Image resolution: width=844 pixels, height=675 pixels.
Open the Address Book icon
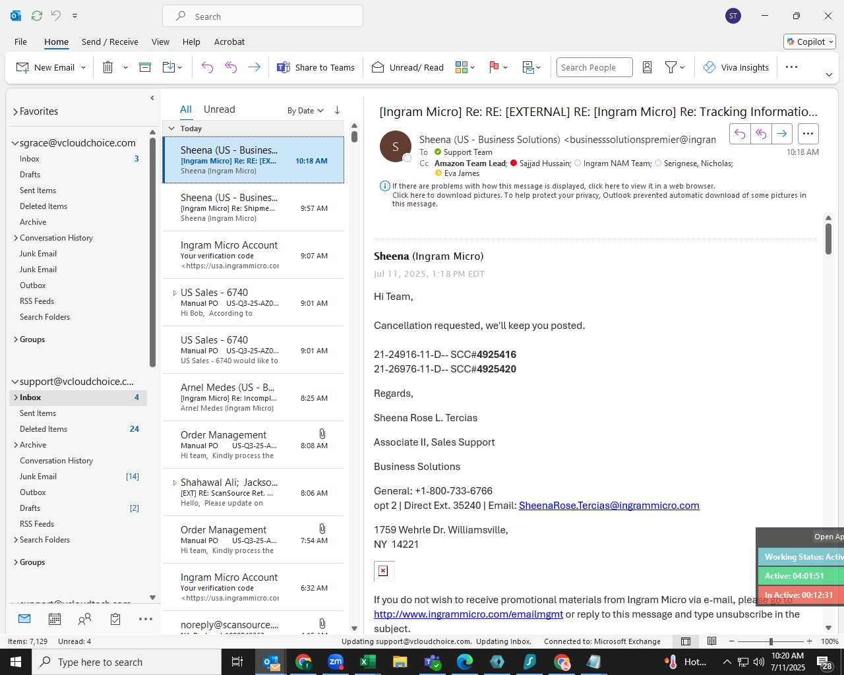pos(647,67)
